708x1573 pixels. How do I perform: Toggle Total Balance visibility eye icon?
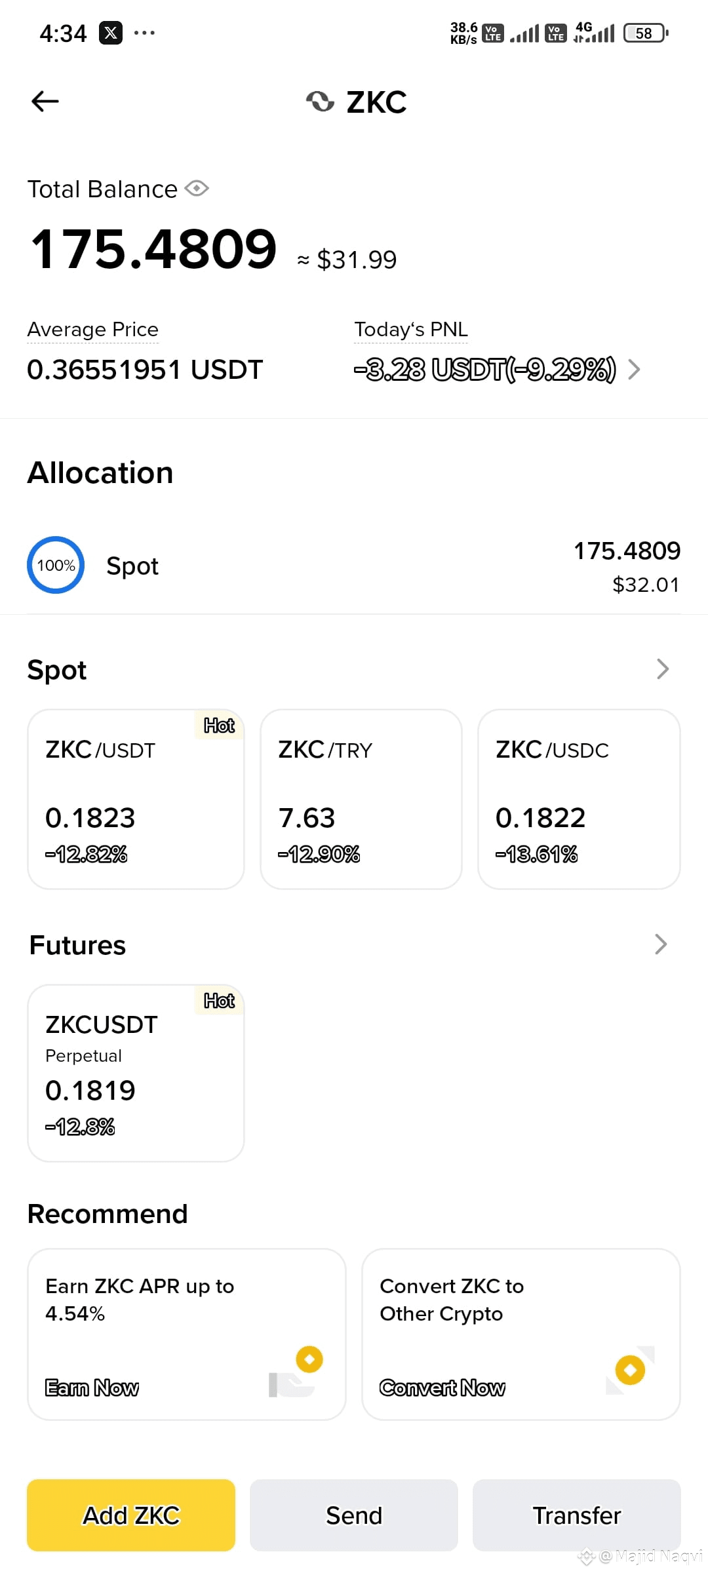197,189
